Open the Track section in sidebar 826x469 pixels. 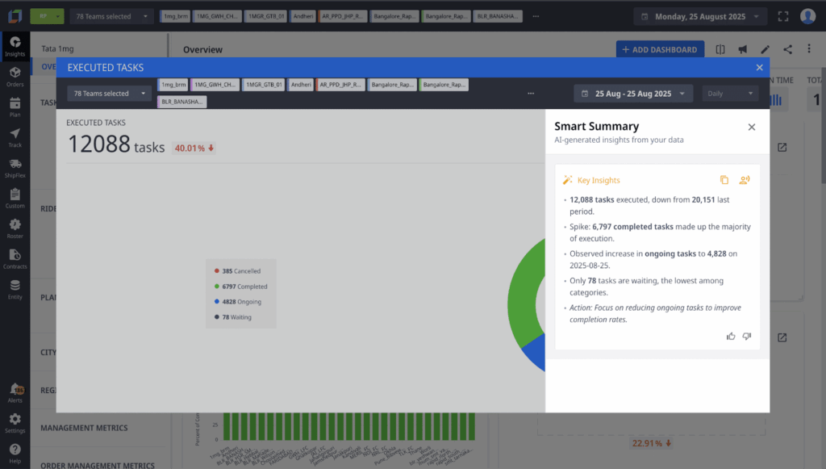click(x=15, y=137)
